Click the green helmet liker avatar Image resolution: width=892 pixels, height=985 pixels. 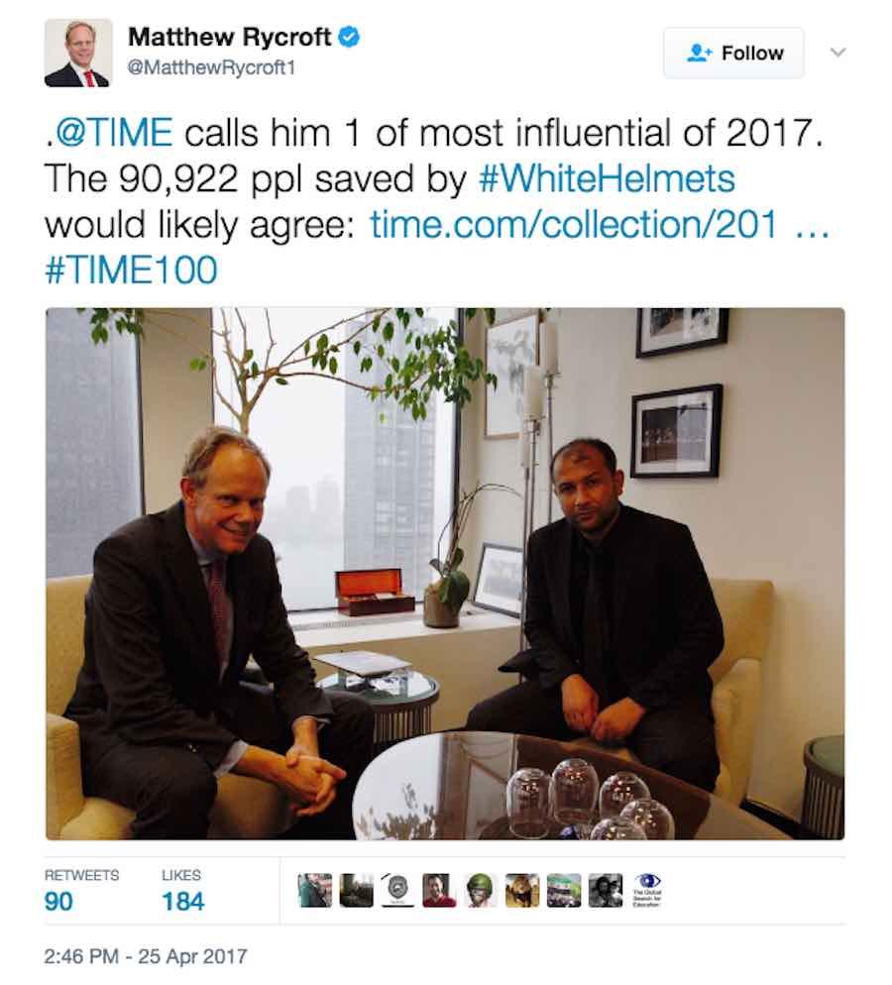point(481,890)
